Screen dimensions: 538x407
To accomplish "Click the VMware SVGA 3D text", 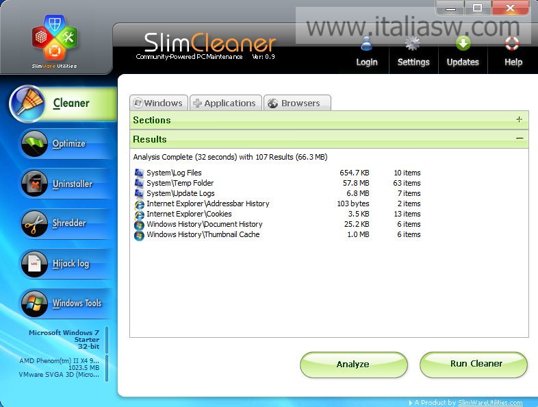I will [x=59, y=375].
